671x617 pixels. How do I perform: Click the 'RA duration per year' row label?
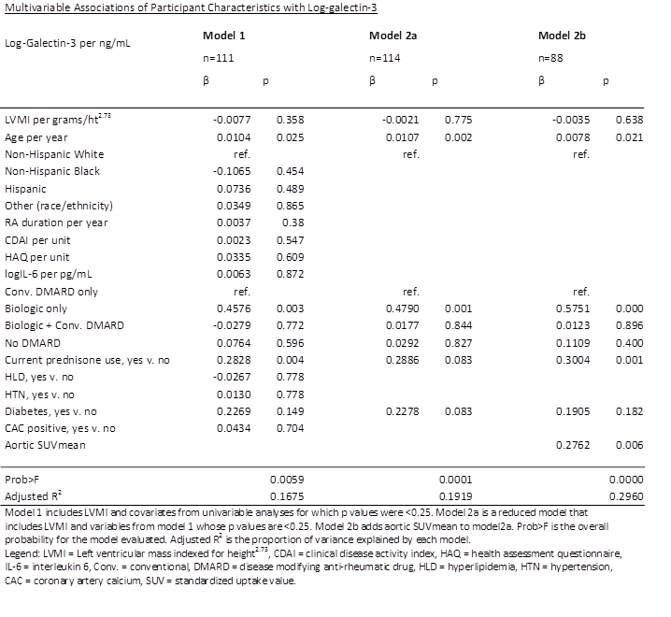(56, 222)
